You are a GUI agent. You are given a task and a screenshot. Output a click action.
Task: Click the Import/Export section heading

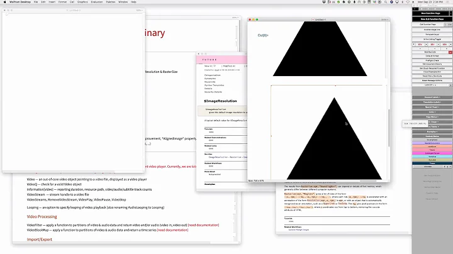click(x=40, y=240)
